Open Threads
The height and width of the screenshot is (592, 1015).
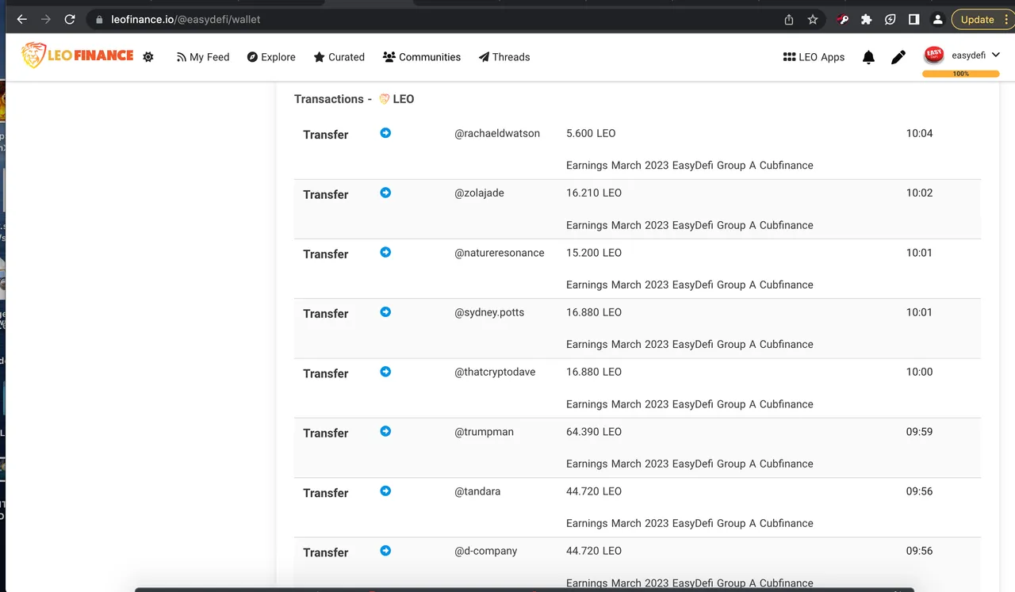504,57
